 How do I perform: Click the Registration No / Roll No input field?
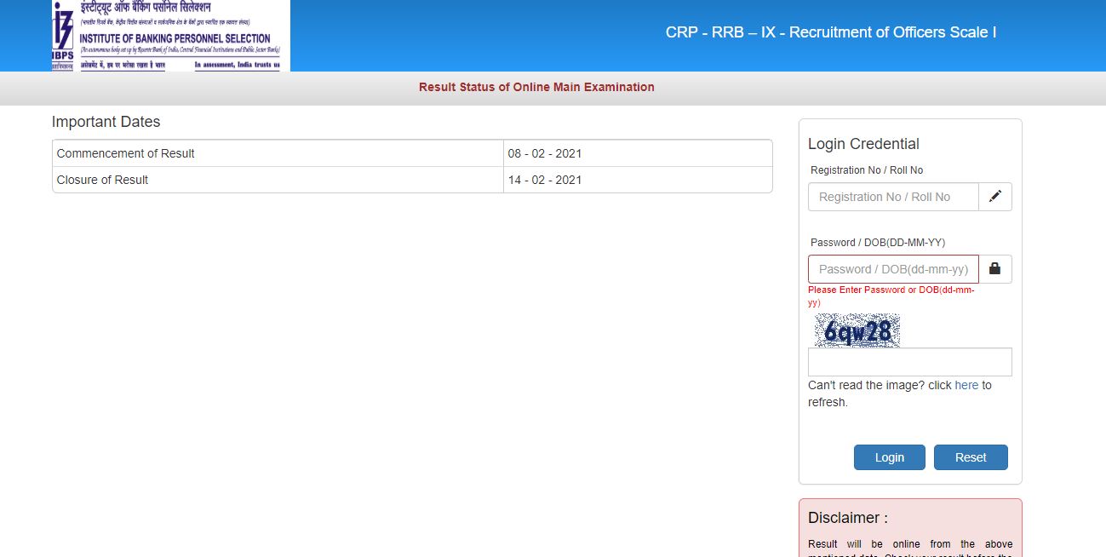[x=891, y=197]
